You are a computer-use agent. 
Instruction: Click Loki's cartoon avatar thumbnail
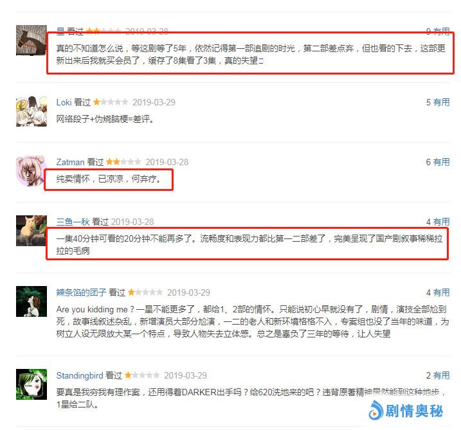(x=32, y=111)
